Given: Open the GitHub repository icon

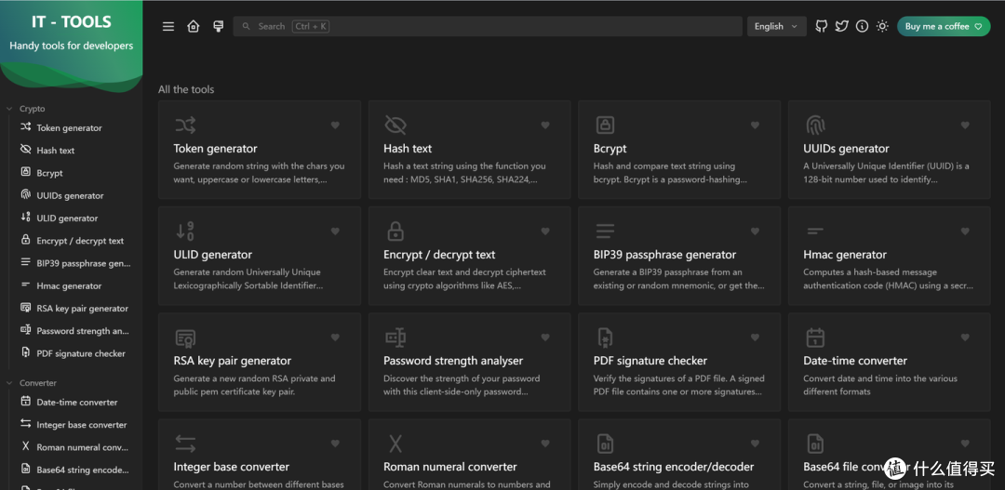Looking at the screenshot, I should (821, 26).
